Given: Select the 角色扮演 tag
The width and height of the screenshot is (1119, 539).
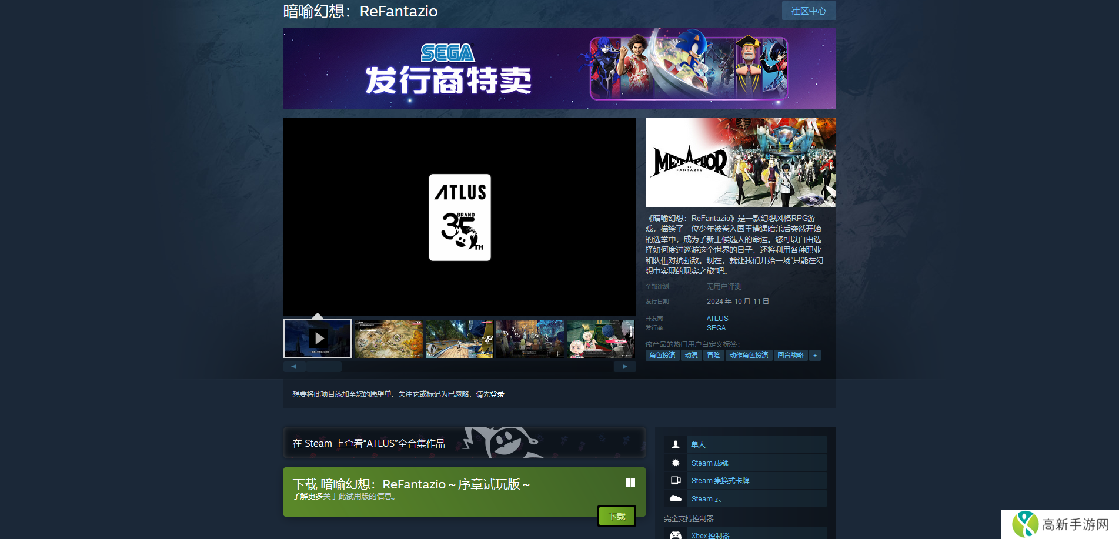Looking at the screenshot, I should coord(662,356).
